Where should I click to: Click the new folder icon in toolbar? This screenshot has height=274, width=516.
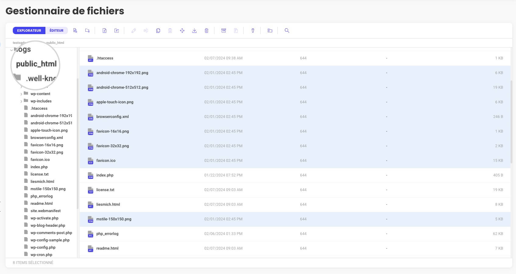tap(87, 30)
